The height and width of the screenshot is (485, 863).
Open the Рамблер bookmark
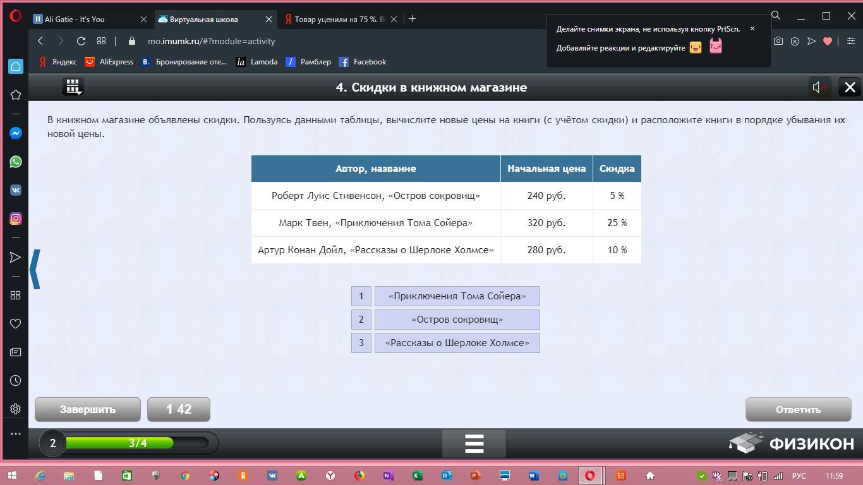(308, 62)
